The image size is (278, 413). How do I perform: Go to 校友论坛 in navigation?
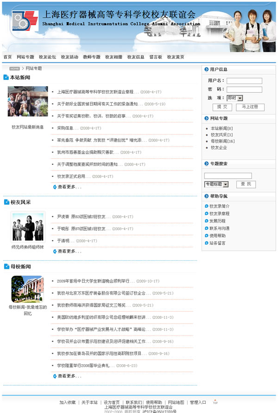click(47, 57)
